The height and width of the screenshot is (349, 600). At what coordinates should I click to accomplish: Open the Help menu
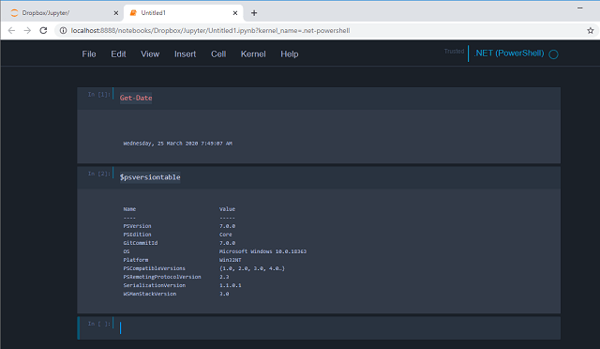[x=290, y=54]
